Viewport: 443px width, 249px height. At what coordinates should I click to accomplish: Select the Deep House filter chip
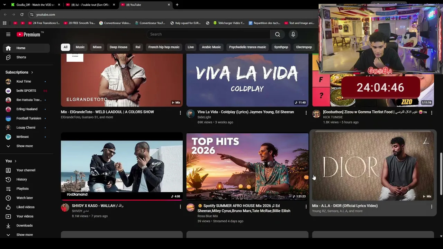click(x=118, y=47)
